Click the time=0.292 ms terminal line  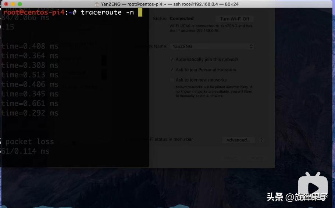30,113
